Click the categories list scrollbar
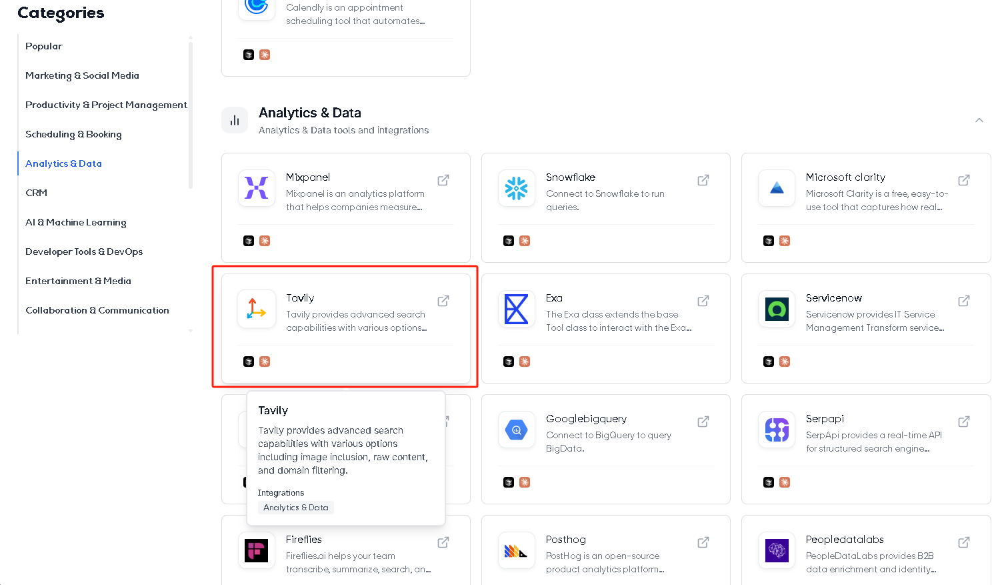The width and height of the screenshot is (998, 585). (191, 115)
